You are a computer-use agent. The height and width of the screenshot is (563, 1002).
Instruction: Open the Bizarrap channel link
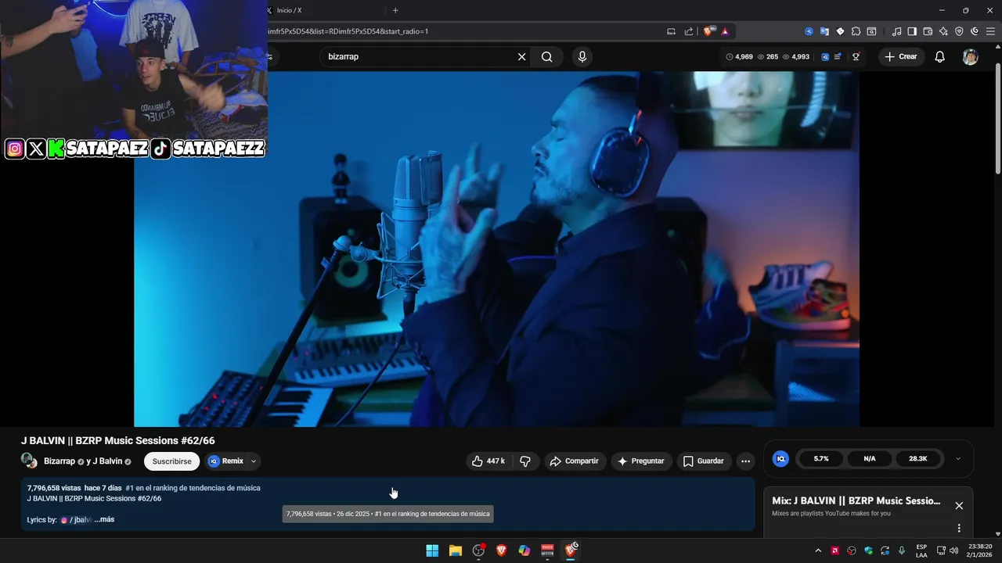[59, 461]
